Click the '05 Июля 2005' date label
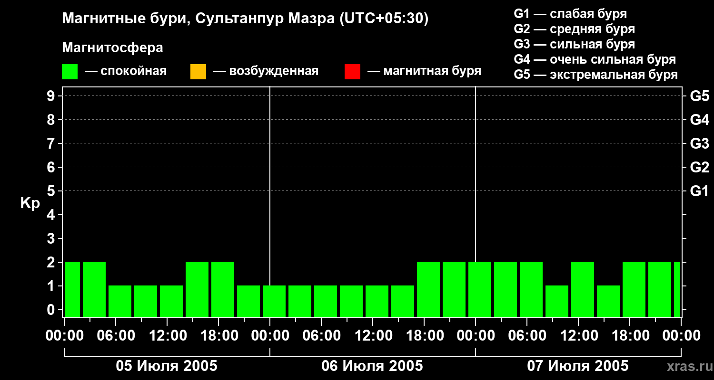Screen dimensions: 714x380 167,366
